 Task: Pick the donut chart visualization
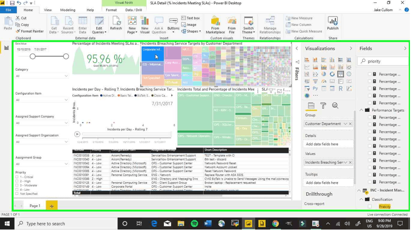pos(332,74)
